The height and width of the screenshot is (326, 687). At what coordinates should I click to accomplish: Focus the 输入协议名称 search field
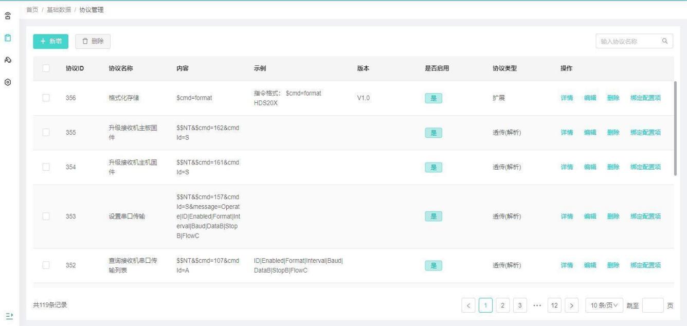point(627,42)
